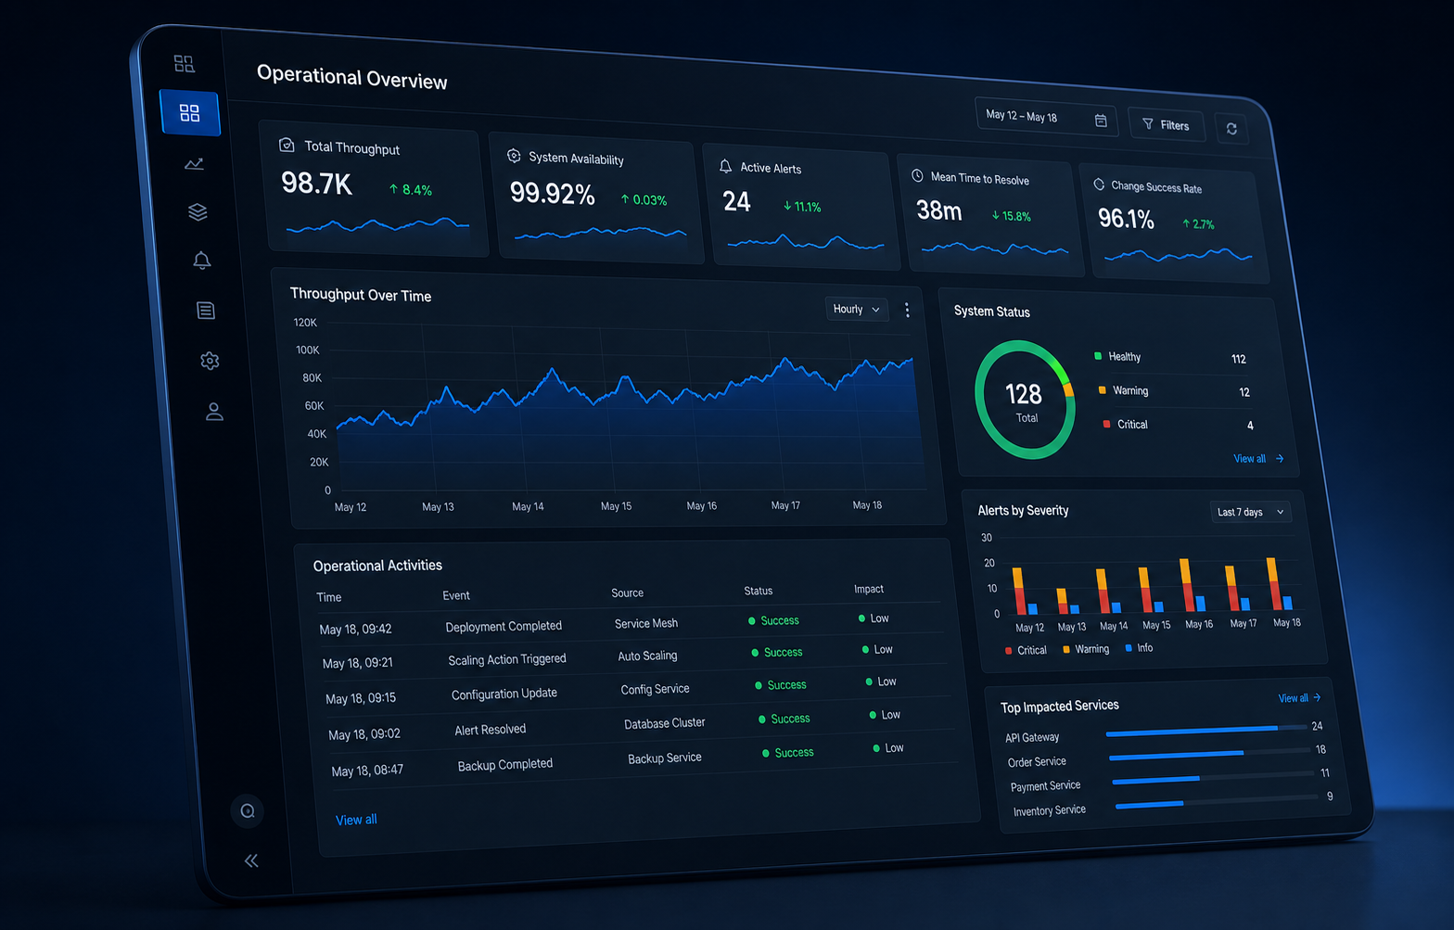This screenshot has width=1454, height=930.
Task: Open the Throughput chart three-dot menu
Action: tap(907, 311)
